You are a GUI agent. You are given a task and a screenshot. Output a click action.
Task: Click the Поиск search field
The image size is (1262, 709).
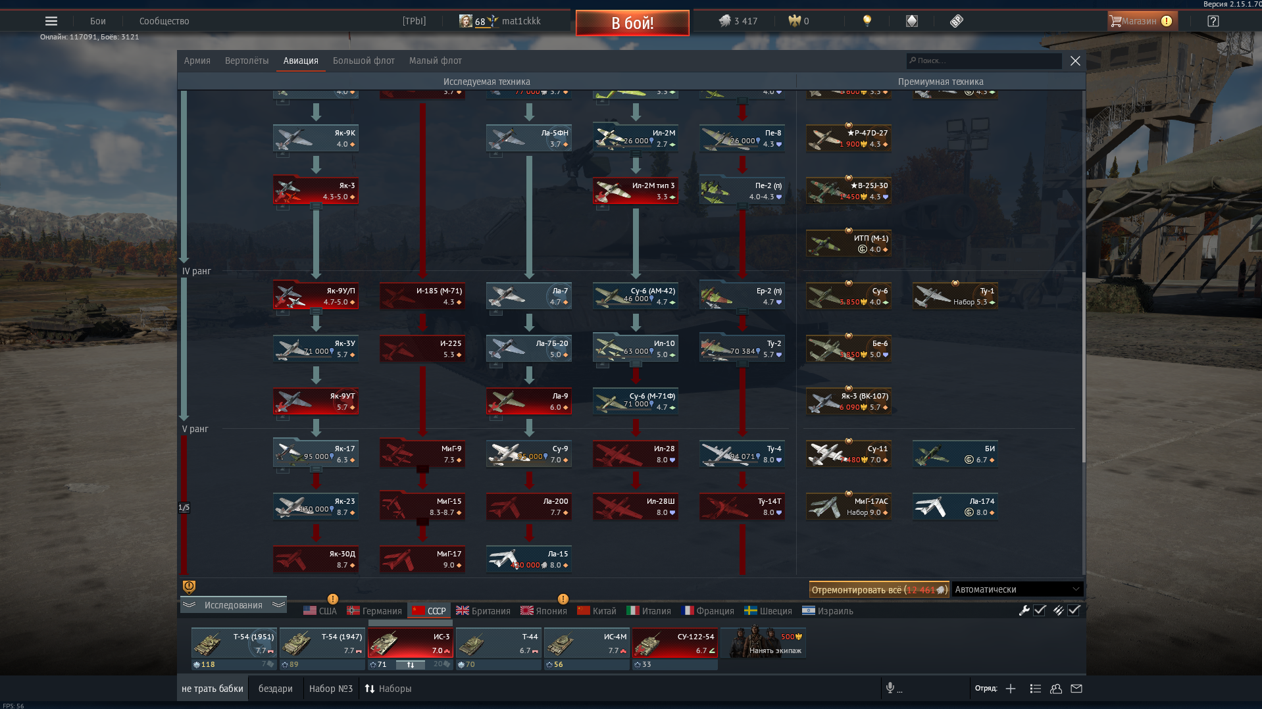pos(984,61)
